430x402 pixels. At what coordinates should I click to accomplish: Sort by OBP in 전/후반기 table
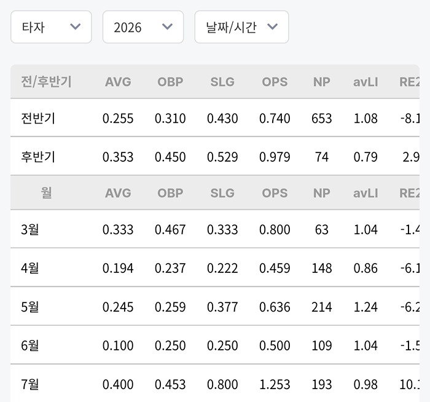tap(170, 82)
